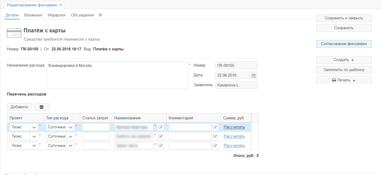The width and height of the screenshot is (382, 175).
Task: Close the Редактирование финзаявки tab
Action: point(61,5)
